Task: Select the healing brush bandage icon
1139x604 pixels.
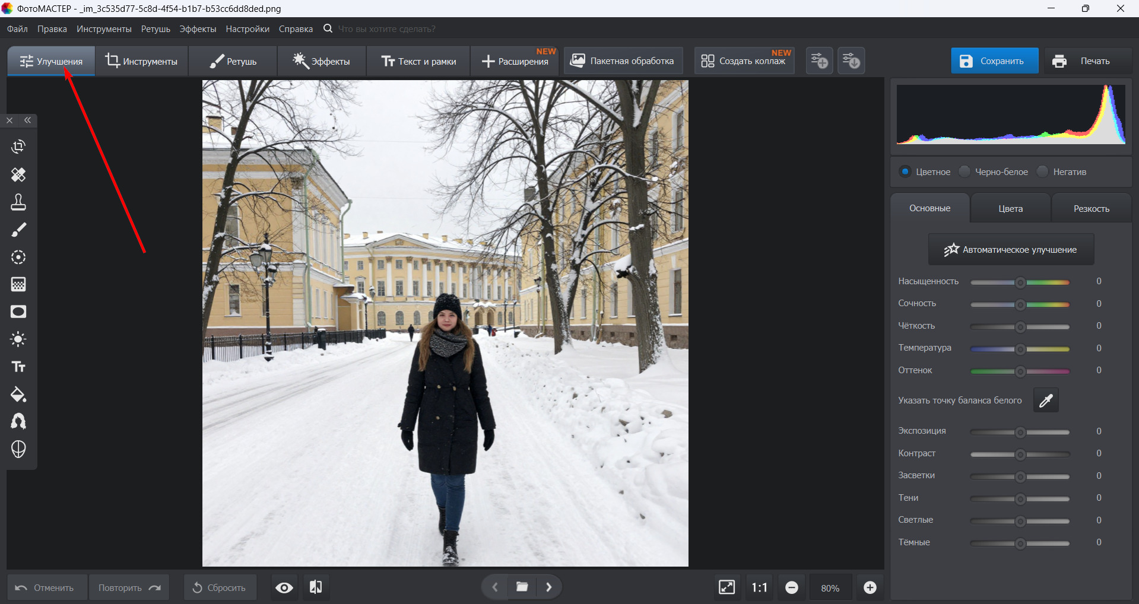Action: pyautogui.click(x=18, y=174)
